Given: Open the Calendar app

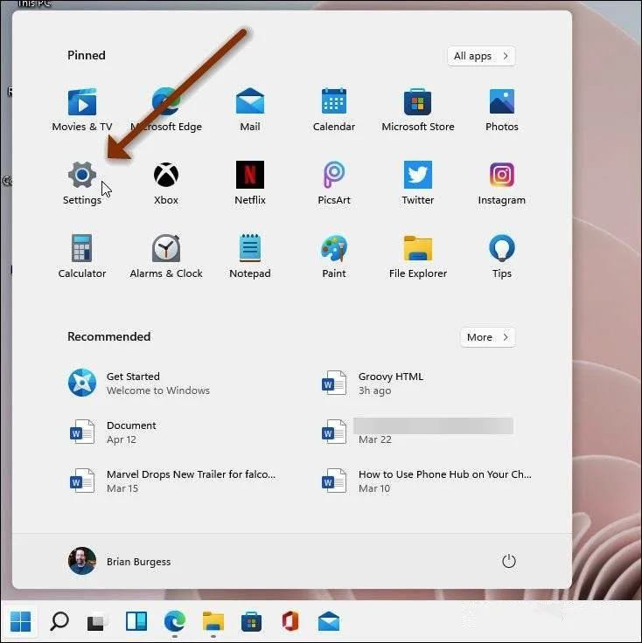Looking at the screenshot, I should pyautogui.click(x=334, y=109).
